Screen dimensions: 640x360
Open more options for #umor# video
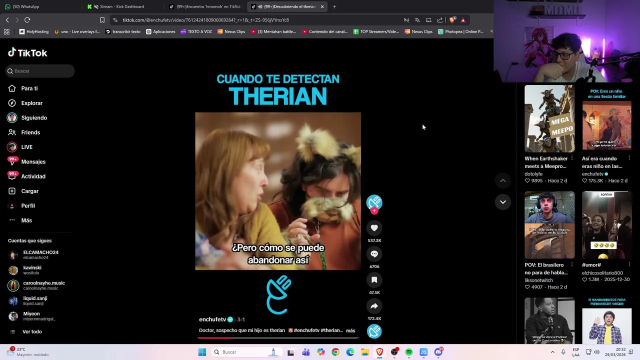(x=629, y=264)
